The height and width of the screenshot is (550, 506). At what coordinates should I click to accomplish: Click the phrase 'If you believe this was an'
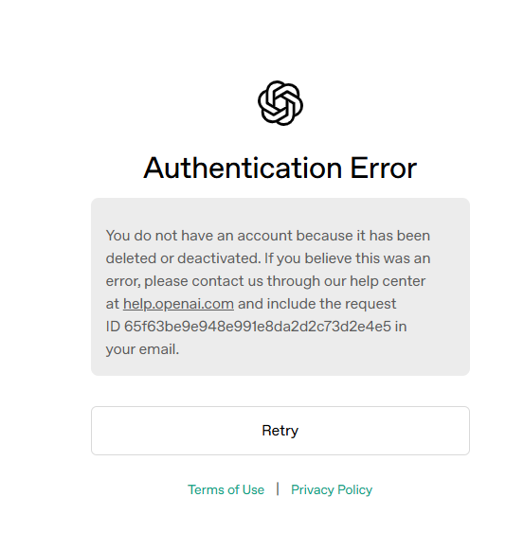(347, 258)
